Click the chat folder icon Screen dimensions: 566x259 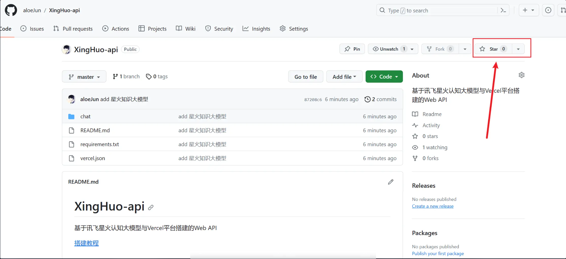point(71,116)
